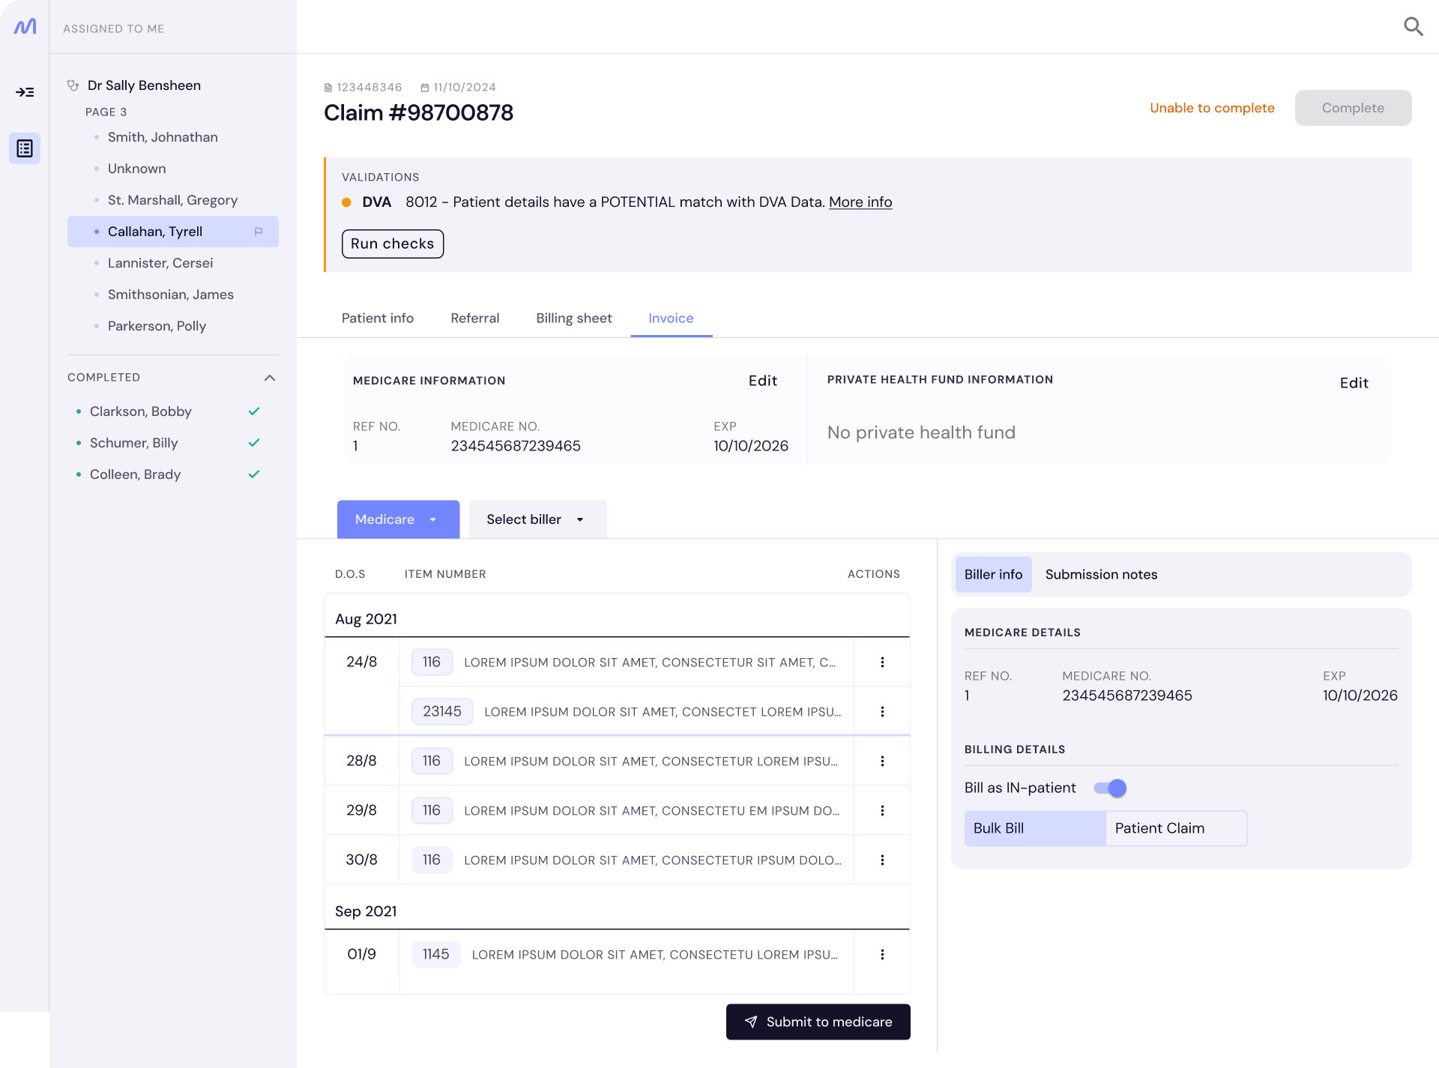Click Run checks button
Viewport: 1439px width, 1068px height.
point(393,244)
